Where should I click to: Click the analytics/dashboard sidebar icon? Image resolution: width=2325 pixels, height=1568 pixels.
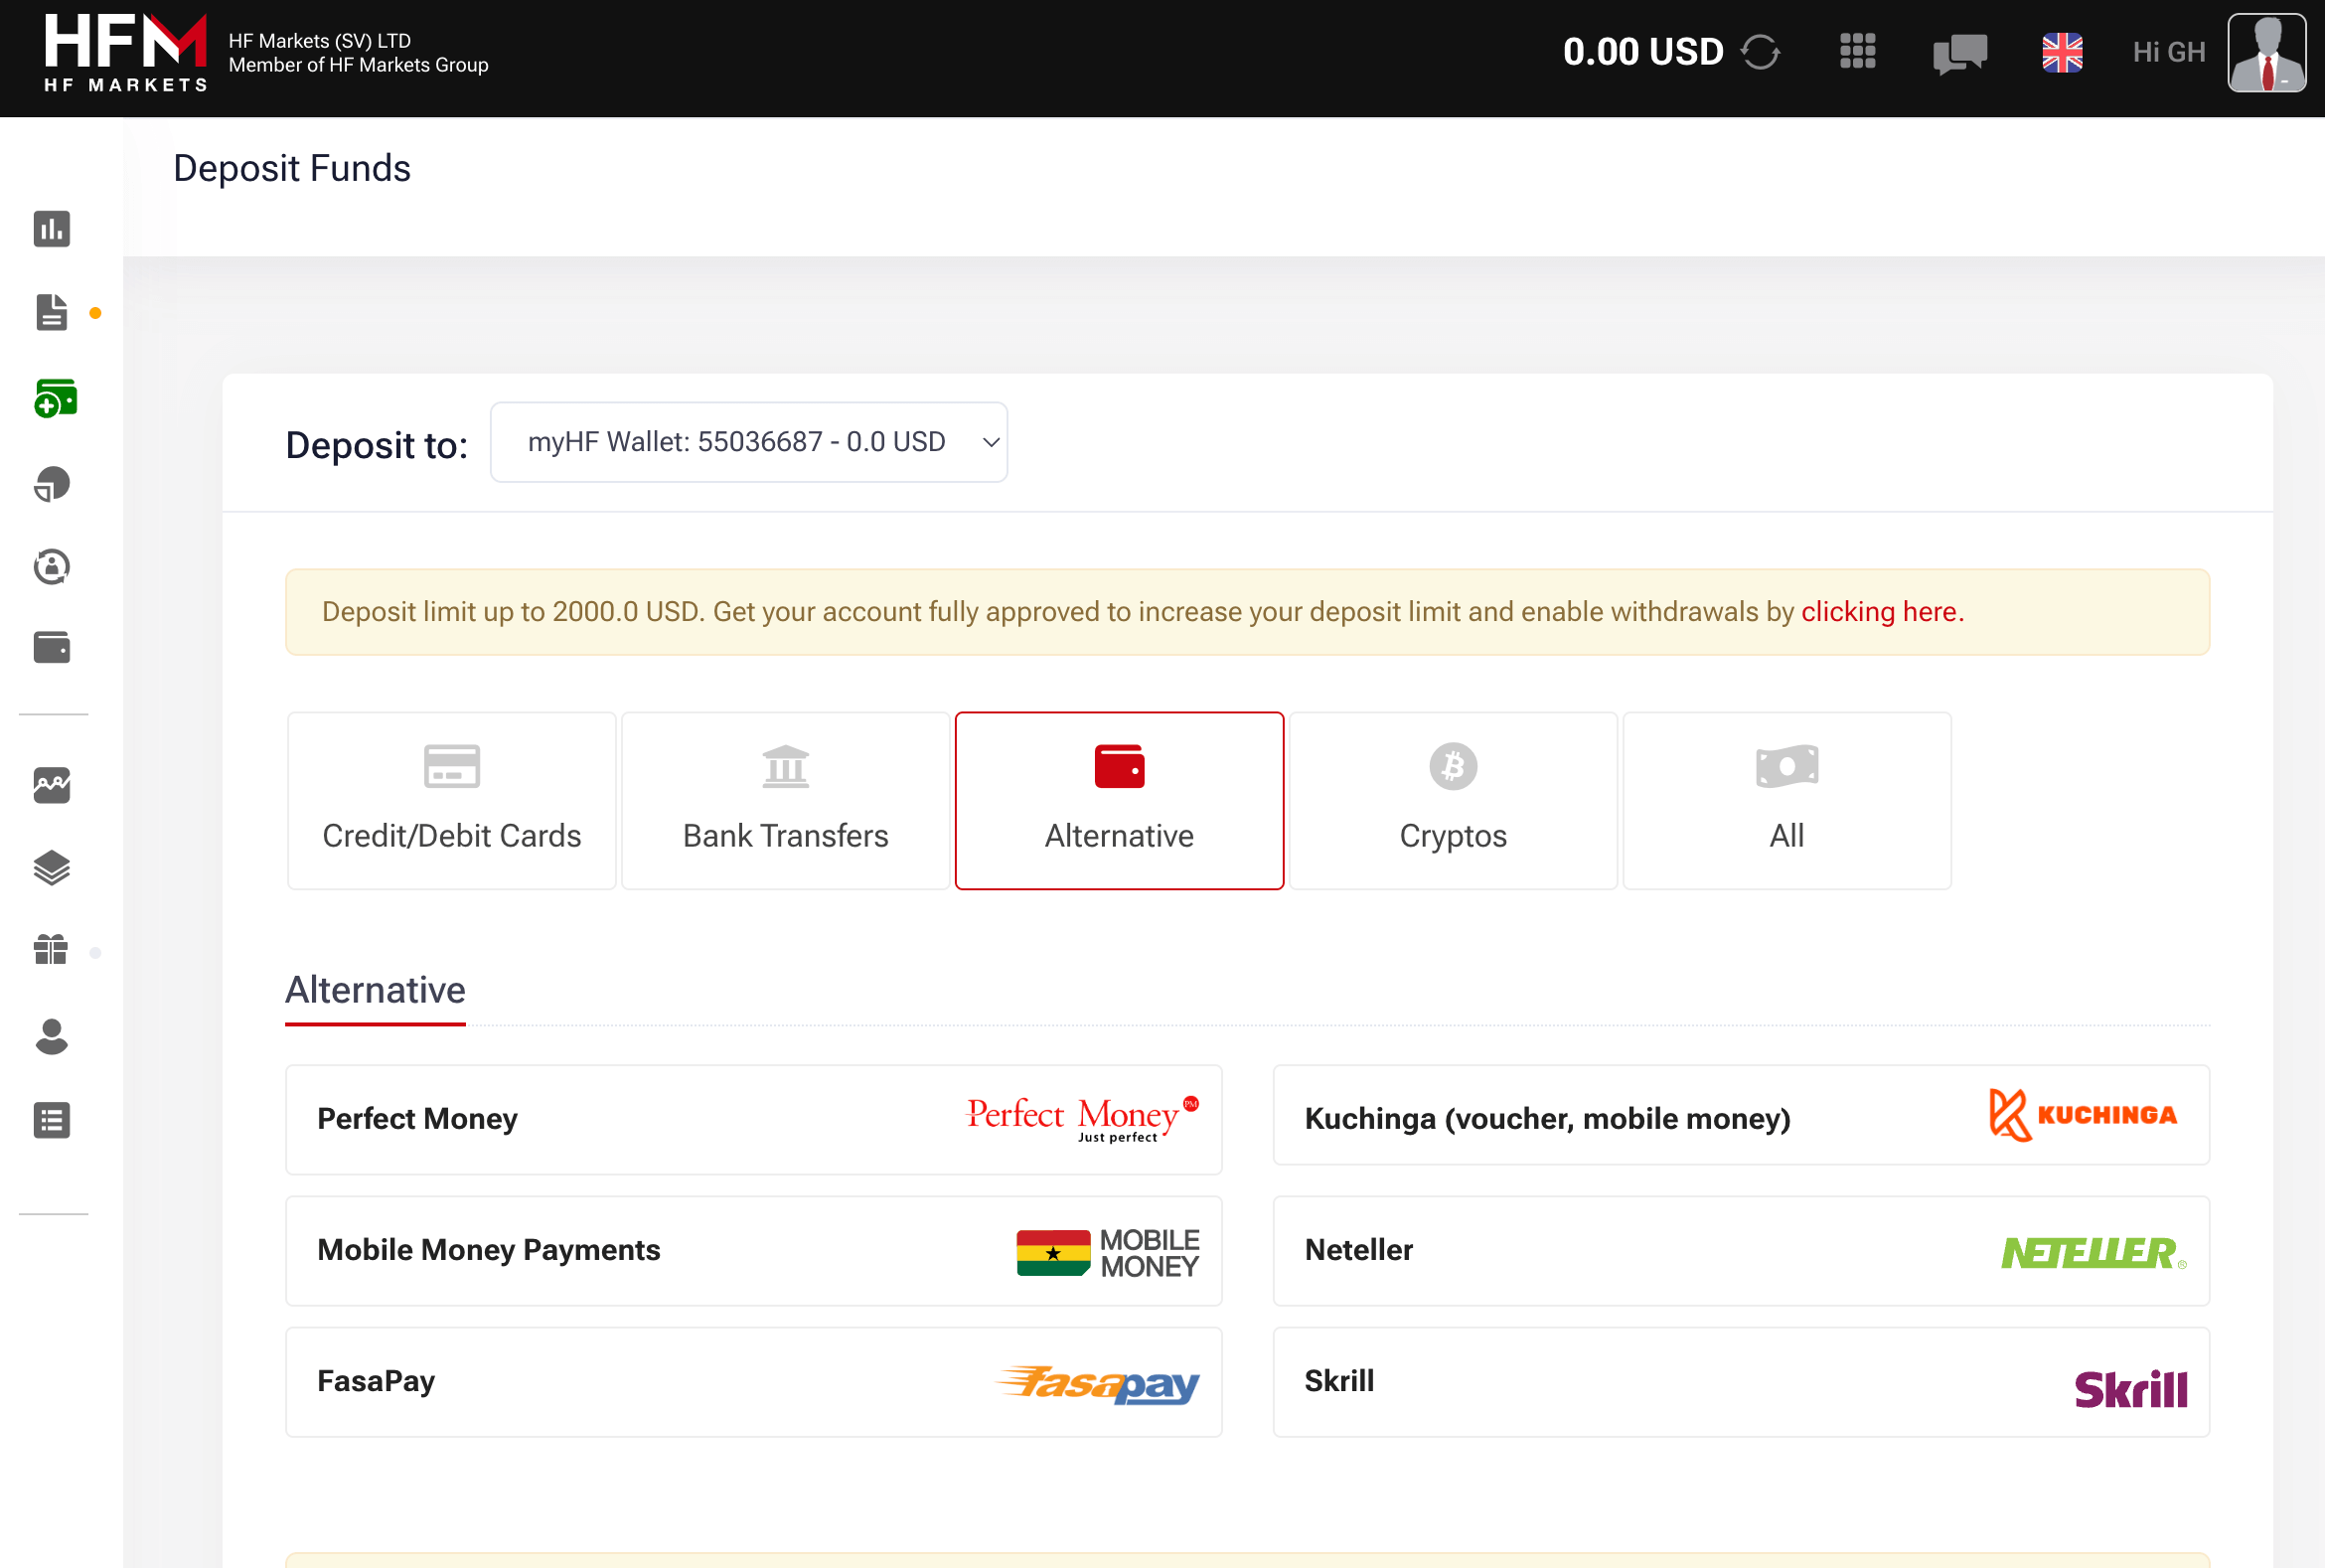(x=51, y=228)
